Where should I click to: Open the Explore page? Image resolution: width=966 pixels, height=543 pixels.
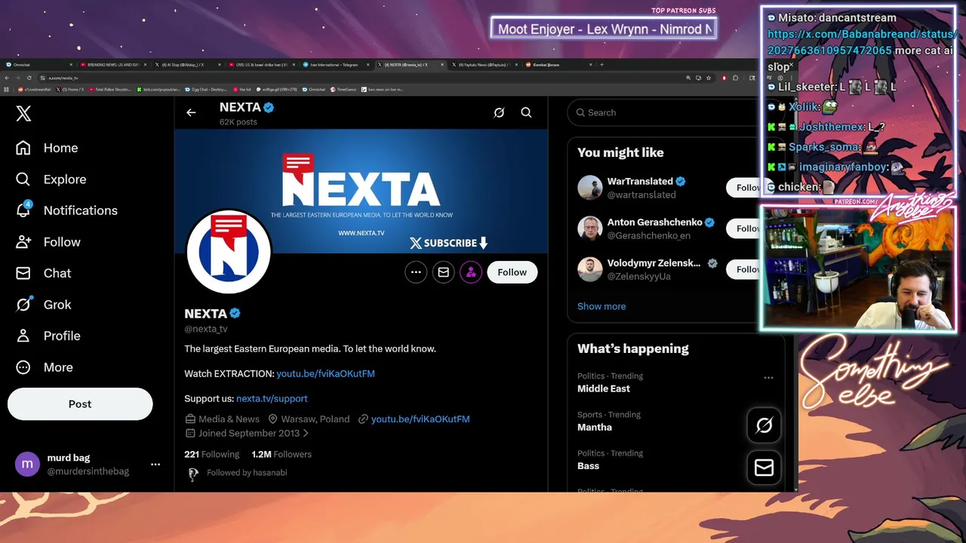[51, 179]
